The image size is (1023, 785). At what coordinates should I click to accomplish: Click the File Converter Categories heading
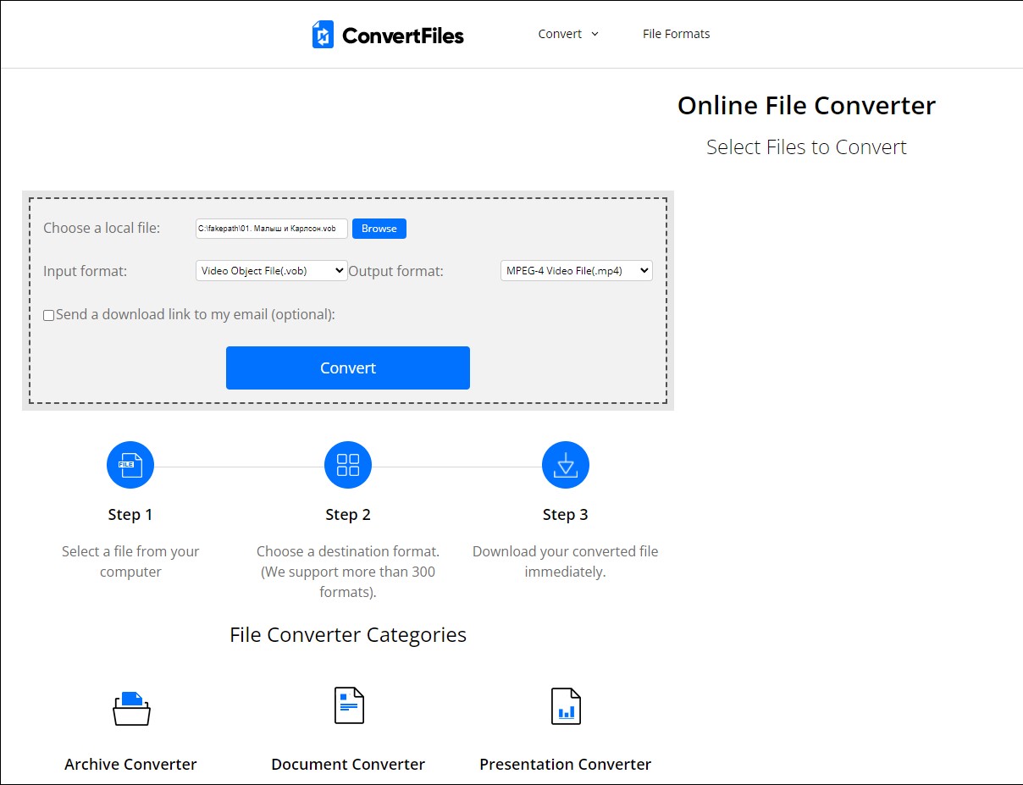click(348, 635)
